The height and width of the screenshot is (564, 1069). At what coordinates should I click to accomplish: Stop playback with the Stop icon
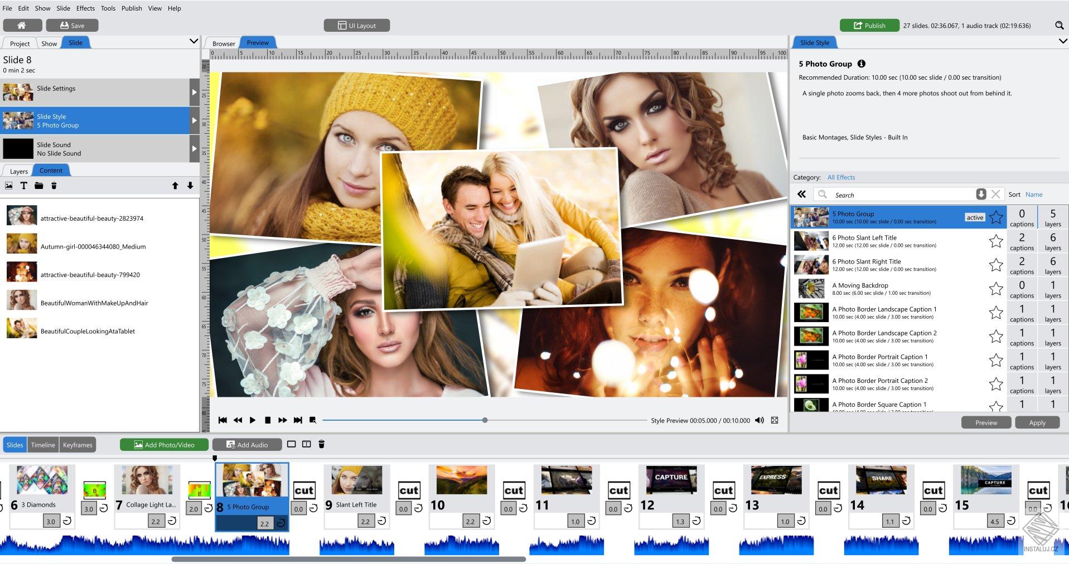[x=268, y=420]
